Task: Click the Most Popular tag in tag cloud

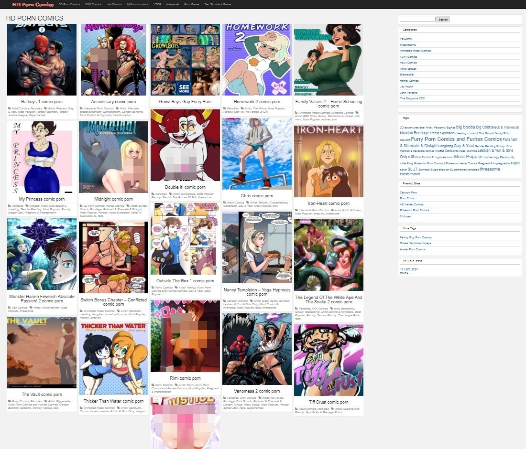Action: [x=468, y=157]
